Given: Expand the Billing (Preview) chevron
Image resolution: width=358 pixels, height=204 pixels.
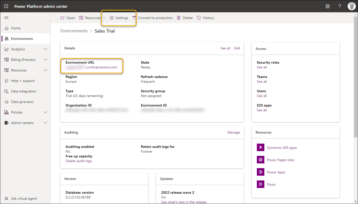Looking at the screenshot, I should (x=45, y=60).
